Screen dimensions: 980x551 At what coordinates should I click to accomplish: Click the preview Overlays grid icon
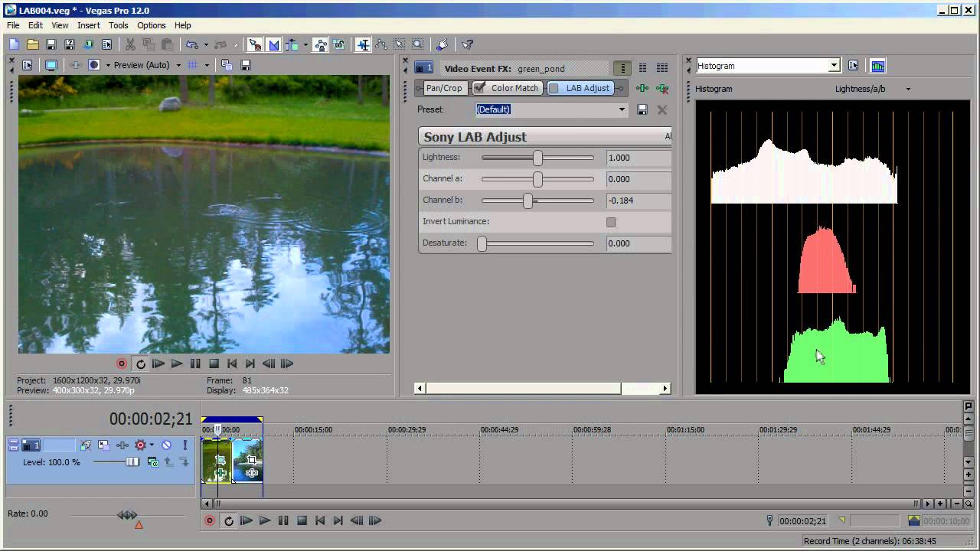tap(193, 65)
